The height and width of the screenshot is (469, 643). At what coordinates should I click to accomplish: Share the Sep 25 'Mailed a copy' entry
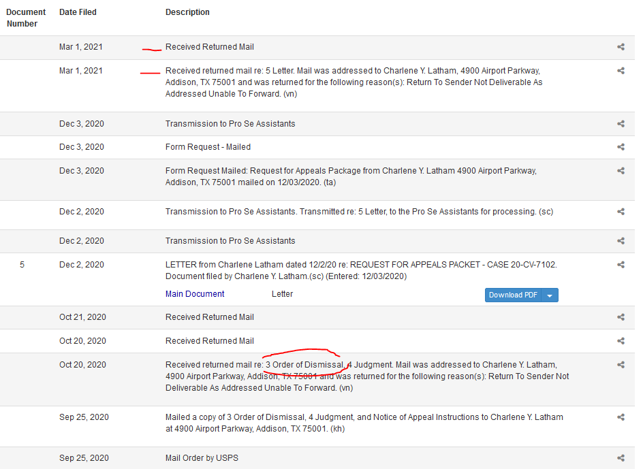click(x=621, y=417)
